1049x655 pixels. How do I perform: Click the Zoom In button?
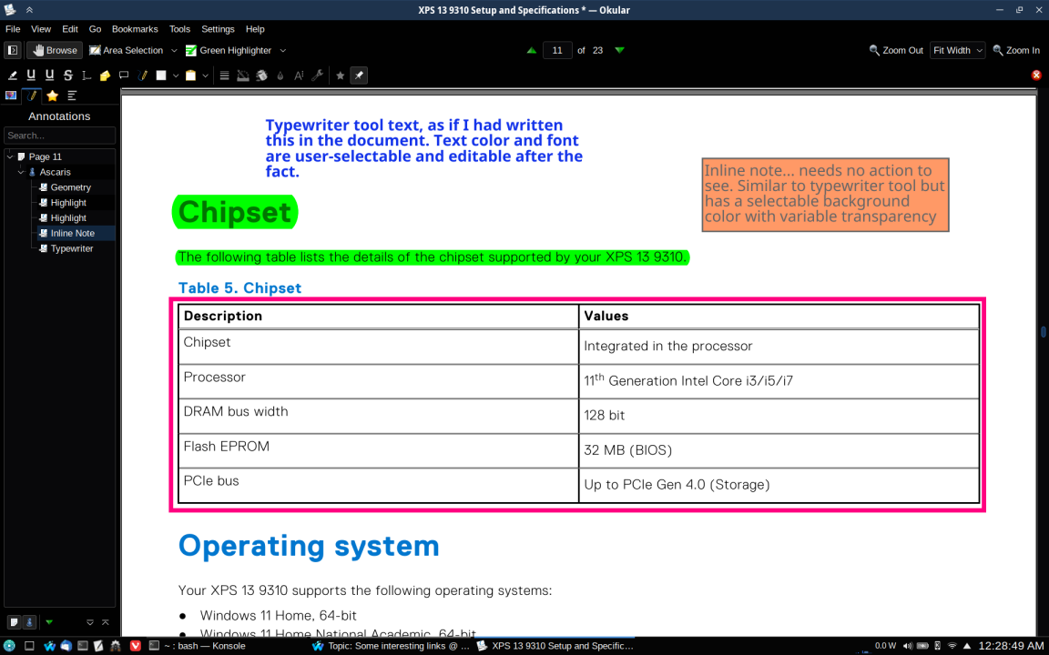pos(1016,51)
